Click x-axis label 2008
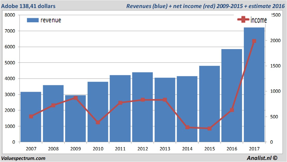287x162 pixels. [x=53, y=149]
